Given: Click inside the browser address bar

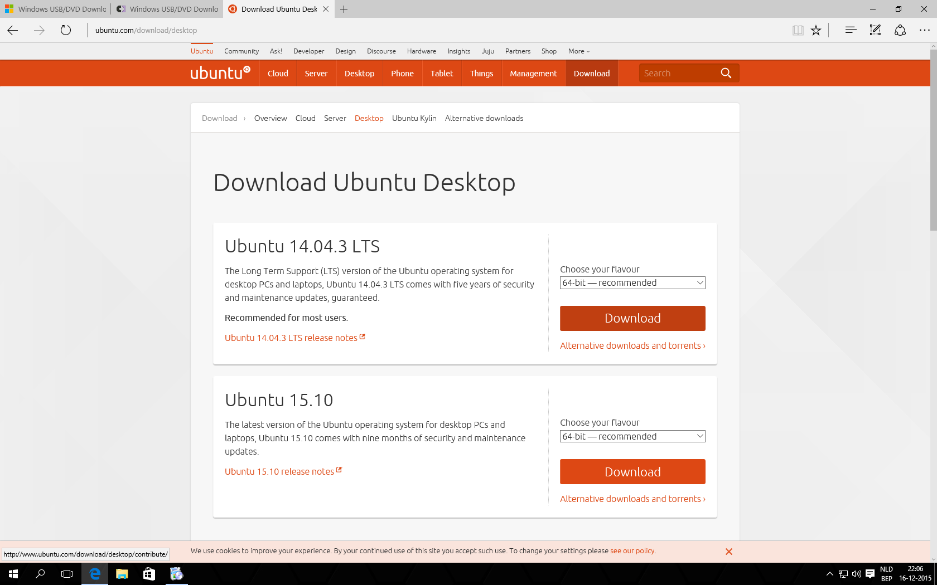Looking at the screenshot, I should (146, 30).
